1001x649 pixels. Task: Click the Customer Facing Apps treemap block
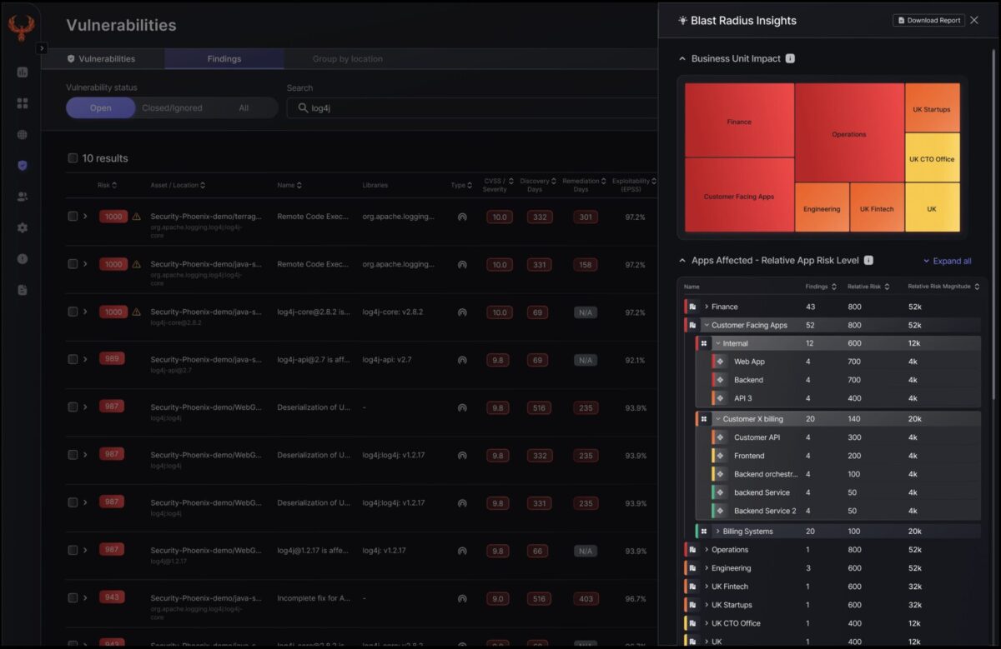[739, 196]
